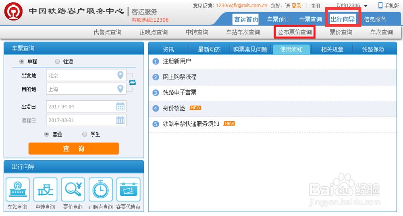Switch to 相关规章 tab

tap(332, 50)
